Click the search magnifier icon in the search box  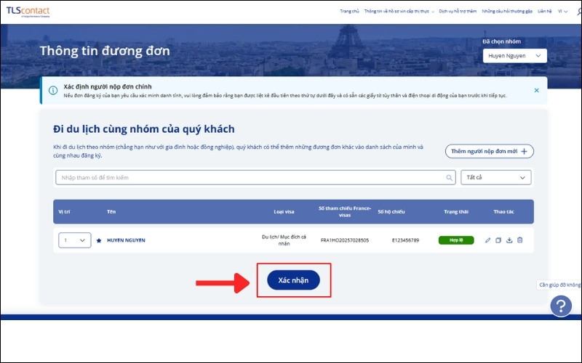tap(450, 177)
